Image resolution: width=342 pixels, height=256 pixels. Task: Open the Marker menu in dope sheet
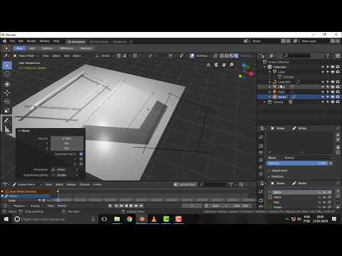tap(71, 184)
